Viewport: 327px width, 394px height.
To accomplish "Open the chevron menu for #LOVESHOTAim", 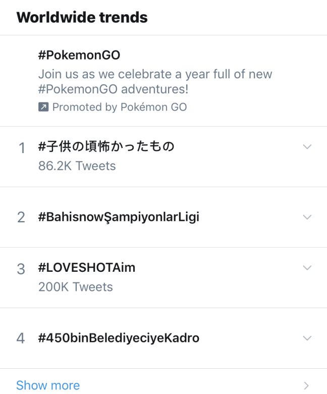I will [307, 267].
